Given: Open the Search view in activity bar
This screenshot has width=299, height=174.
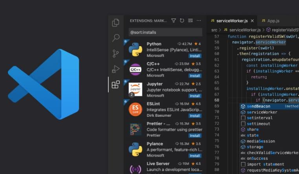Looking at the screenshot, I should [116, 38].
